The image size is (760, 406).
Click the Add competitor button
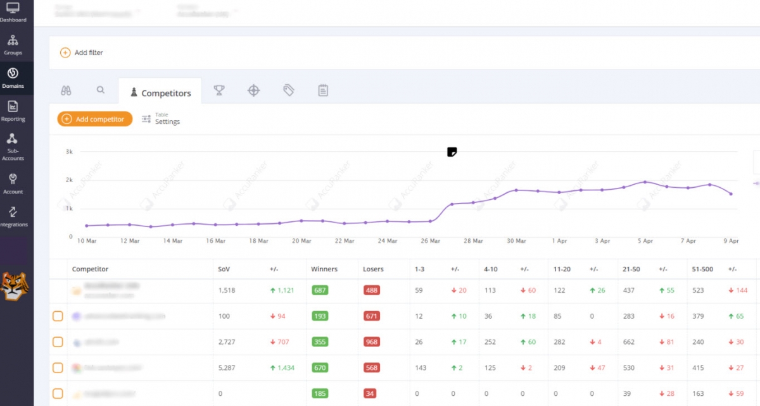(x=94, y=119)
